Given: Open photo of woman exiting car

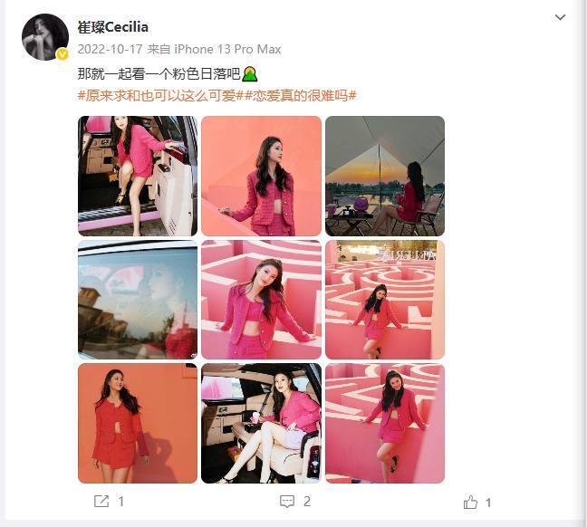Looking at the screenshot, I should coord(138,176).
